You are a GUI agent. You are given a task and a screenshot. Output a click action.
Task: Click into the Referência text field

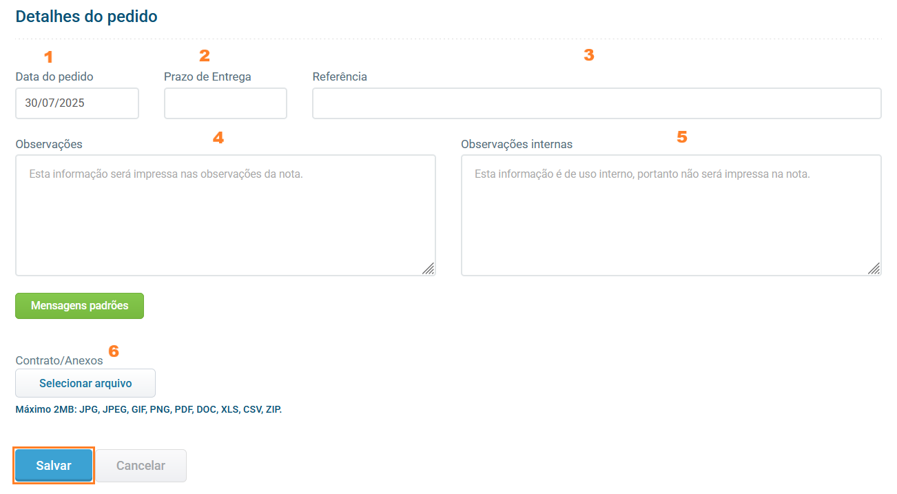point(597,103)
